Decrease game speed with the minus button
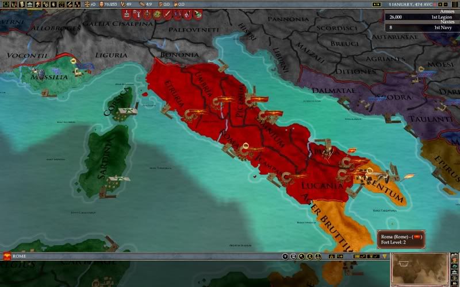Viewport: 460px width, 287px height. (446, 5)
